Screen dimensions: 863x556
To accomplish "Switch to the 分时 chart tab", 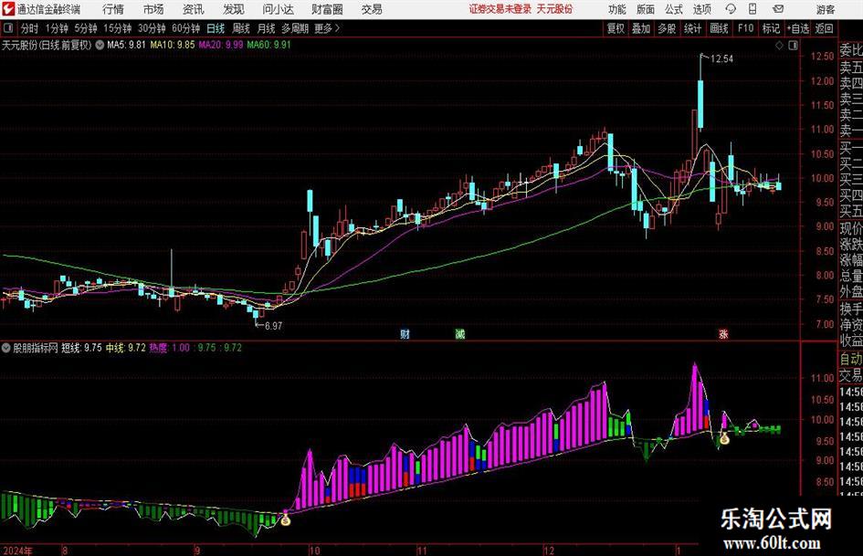I will click(x=29, y=28).
